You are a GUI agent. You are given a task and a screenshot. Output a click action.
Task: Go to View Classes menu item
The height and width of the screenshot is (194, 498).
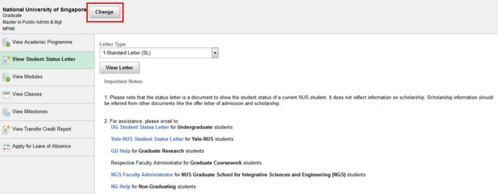coord(47,94)
